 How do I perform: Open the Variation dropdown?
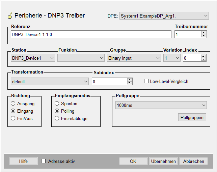tap(172, 58)
